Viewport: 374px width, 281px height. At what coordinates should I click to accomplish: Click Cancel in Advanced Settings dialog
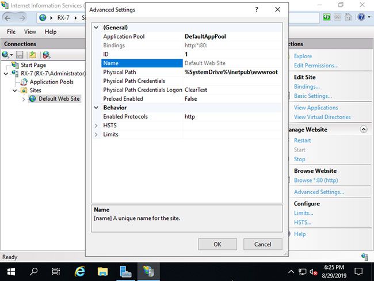[262, 244]
